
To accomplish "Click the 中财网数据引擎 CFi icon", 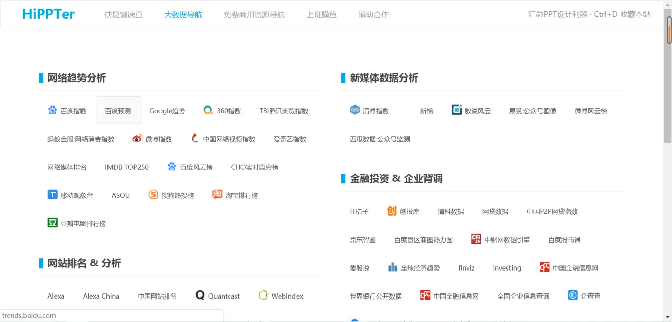I will coord(476,239).
